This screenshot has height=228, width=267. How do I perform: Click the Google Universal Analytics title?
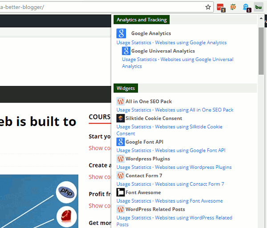click(x=163, y=51)
